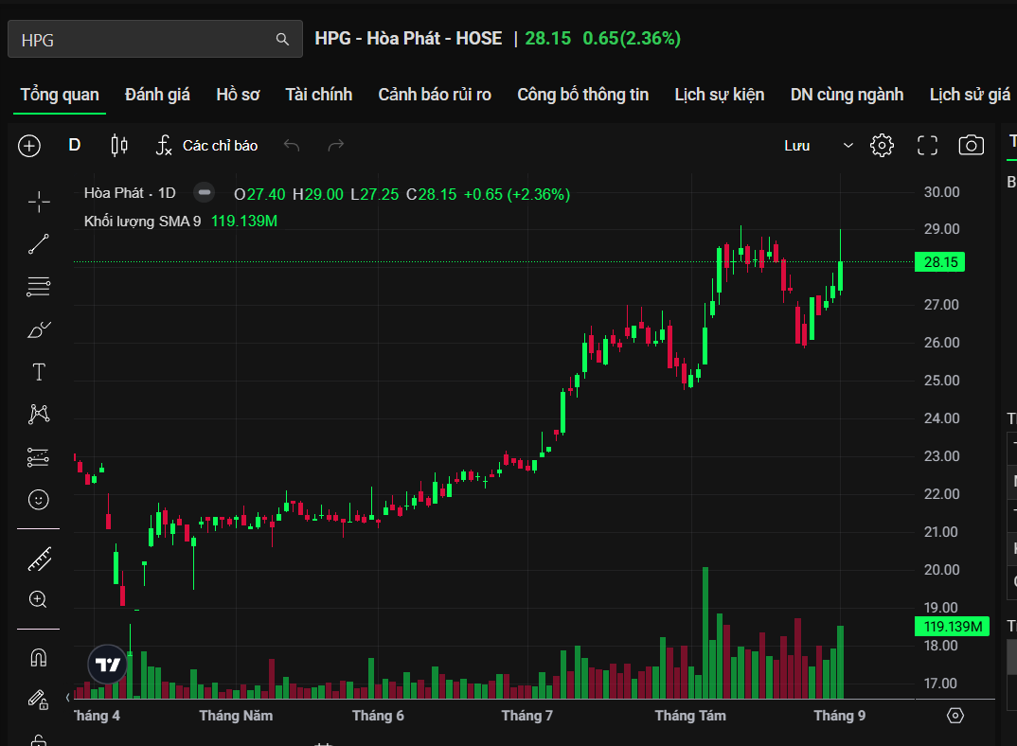The image size is (1017, 746).
Task: Go to the Tài chính tab
Action: coord(319,95)
